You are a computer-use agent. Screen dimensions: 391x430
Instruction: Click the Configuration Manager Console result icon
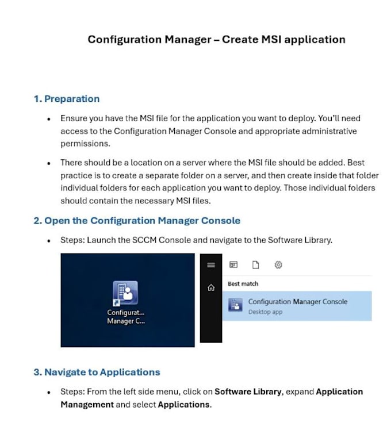click(235, 305)
